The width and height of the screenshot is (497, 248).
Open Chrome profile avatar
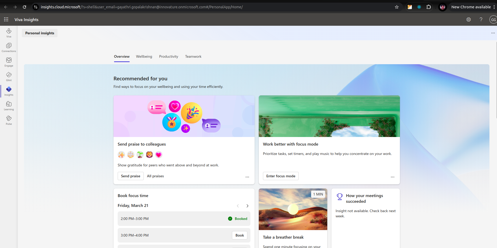pos(443,7)
